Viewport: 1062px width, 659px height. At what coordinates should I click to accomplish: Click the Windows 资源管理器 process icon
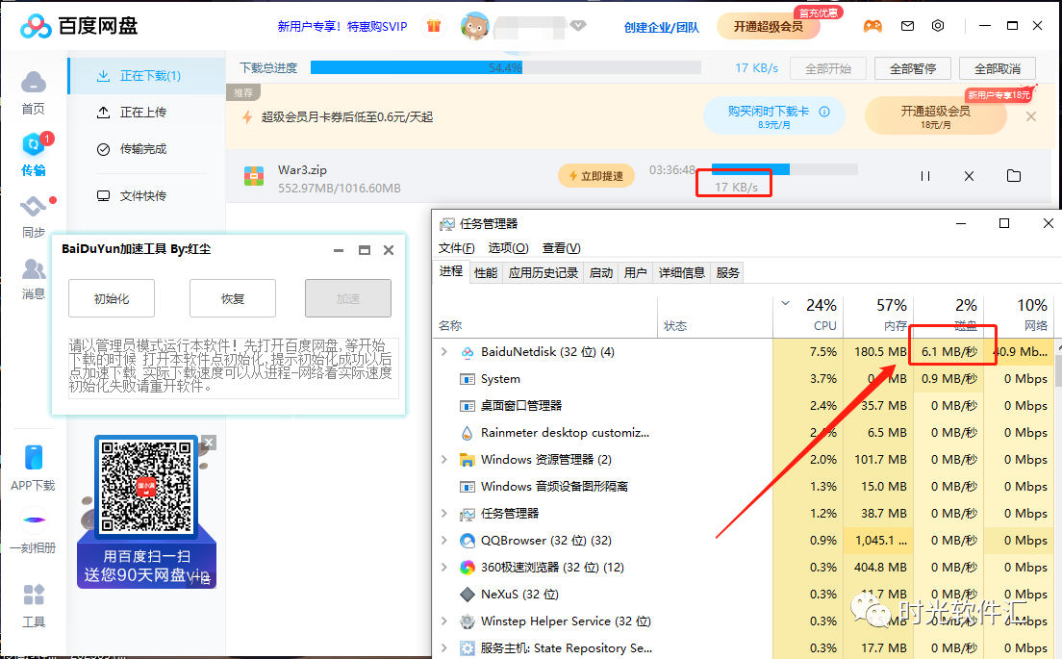(x=468, y=460)
